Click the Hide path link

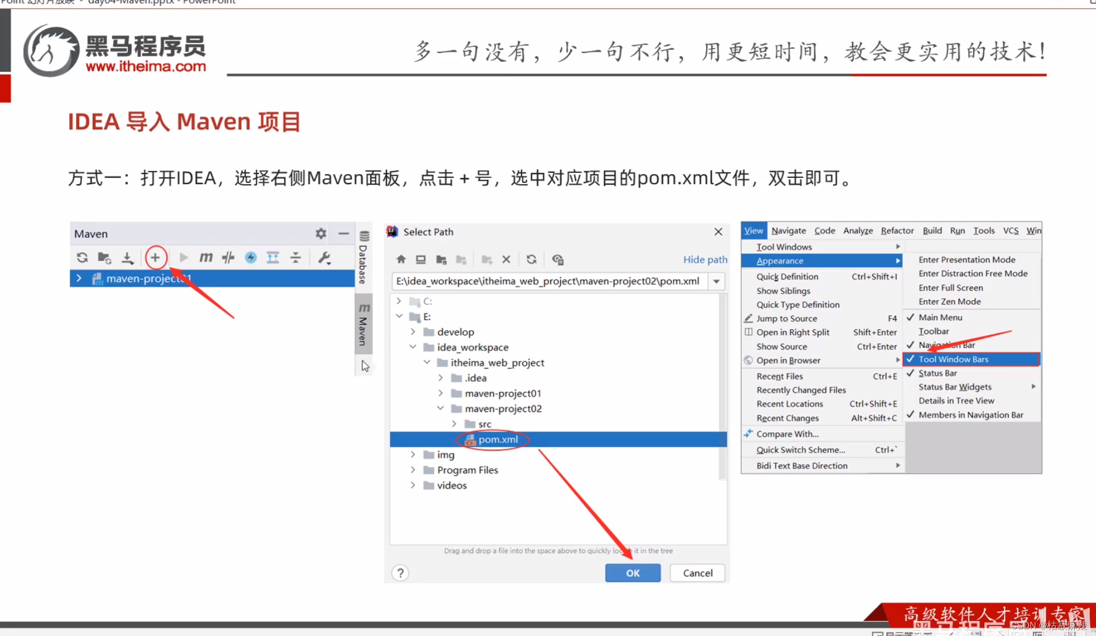point(705,259)
